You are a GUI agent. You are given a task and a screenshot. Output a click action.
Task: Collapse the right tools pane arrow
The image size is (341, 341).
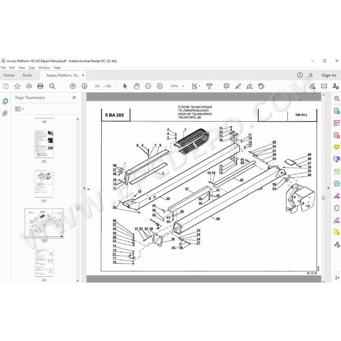pos(328,188)
